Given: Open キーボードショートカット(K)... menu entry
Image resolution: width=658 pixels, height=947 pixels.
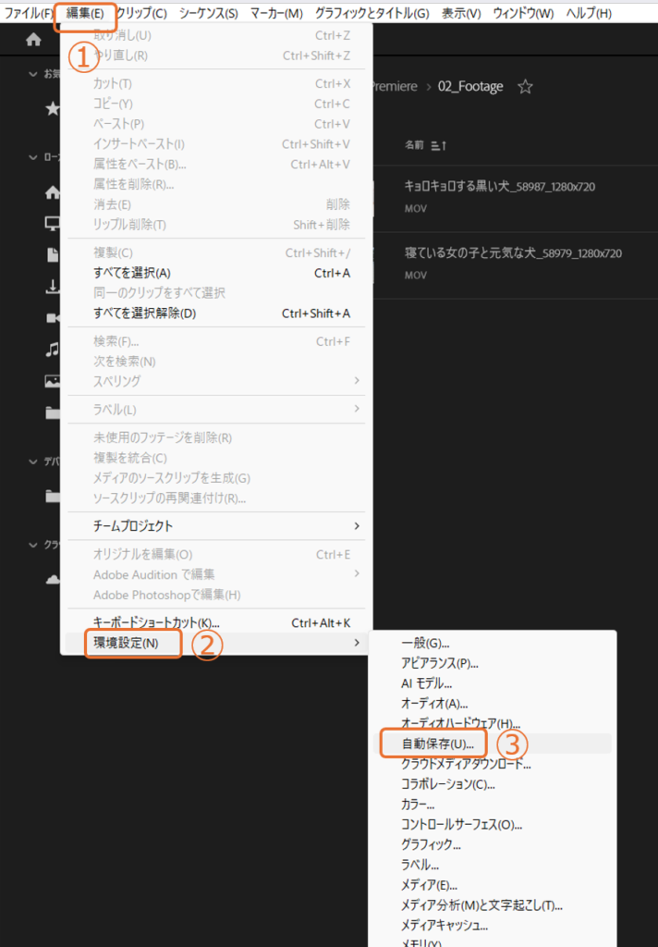Looking at the screenshot, I should tap(156, 623).
